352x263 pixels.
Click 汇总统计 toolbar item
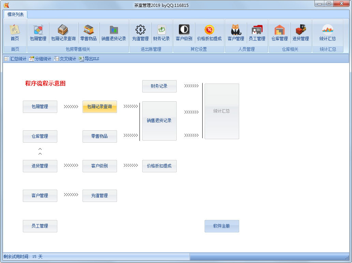coord(15,59)
